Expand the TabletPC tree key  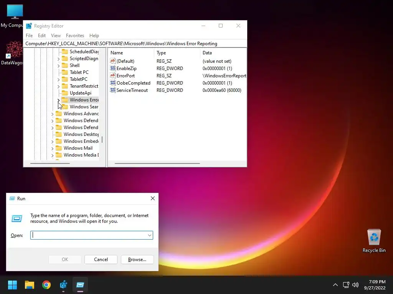coord(58,79)
